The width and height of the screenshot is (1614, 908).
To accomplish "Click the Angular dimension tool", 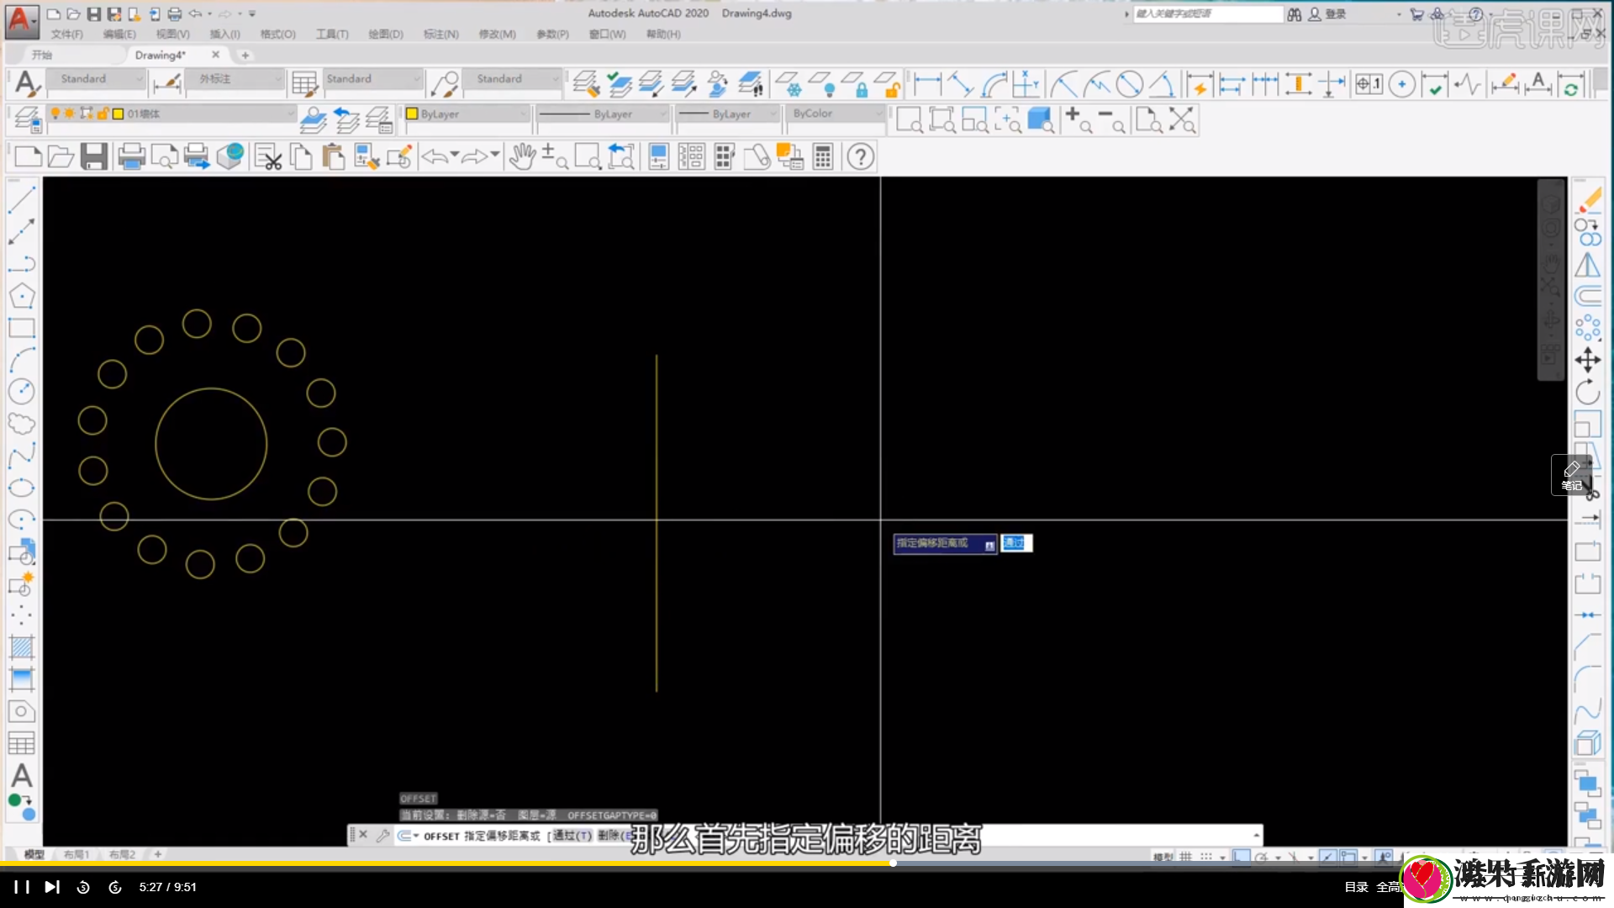I will tap(1163, 84).
